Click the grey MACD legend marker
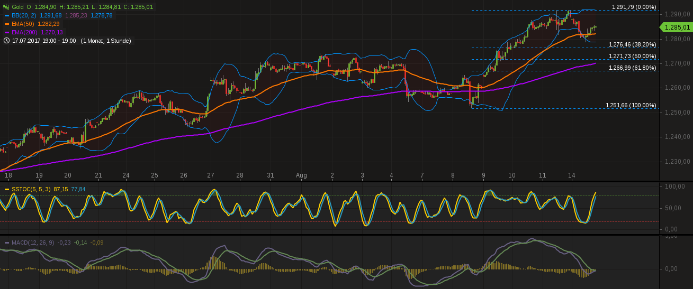 coord(7,243)
